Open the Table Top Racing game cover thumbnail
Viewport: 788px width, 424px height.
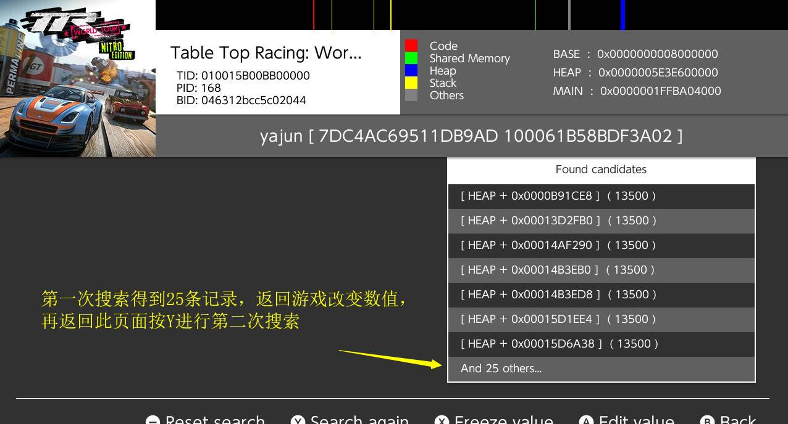[78, 78]
